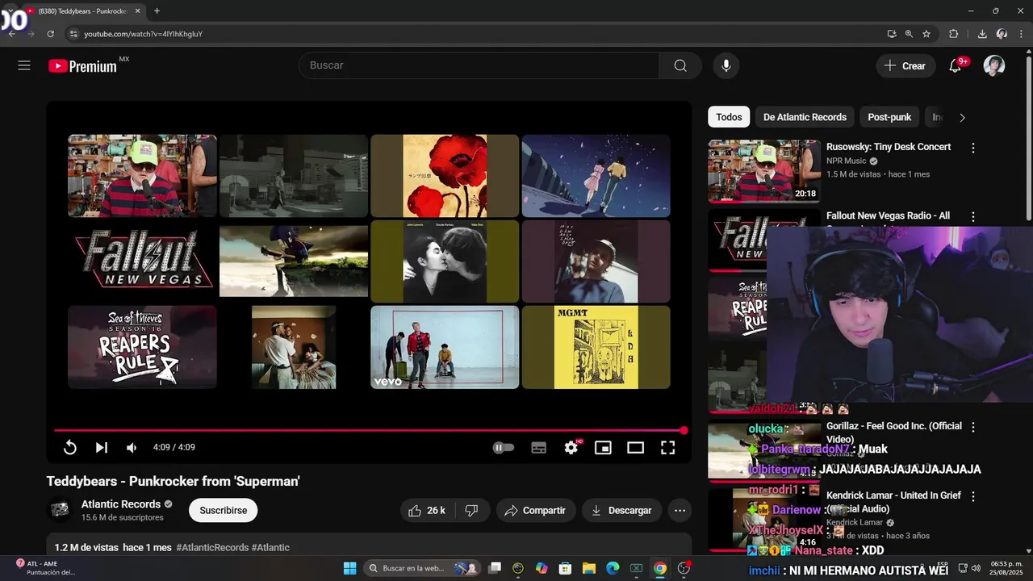Open the Atlantic Records channel avatar
Viewport: 1033px width, 581px height.
coord(61,510)
